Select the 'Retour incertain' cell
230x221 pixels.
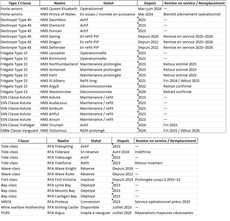point(166,163)
